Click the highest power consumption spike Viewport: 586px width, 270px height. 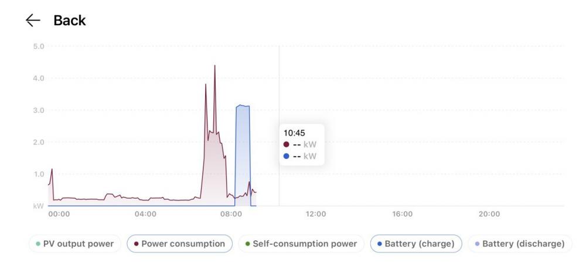click(x=214, y=67)
